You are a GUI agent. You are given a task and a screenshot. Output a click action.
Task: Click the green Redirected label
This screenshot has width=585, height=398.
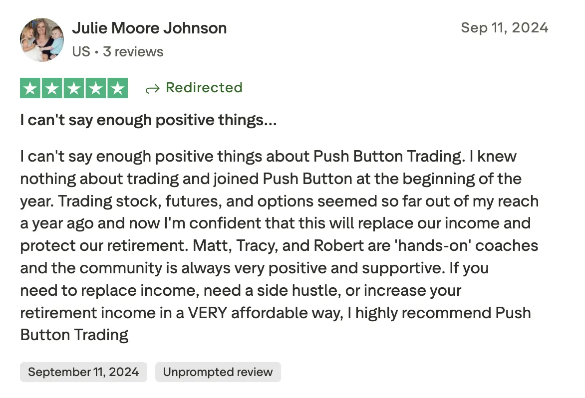pos(204,88)
